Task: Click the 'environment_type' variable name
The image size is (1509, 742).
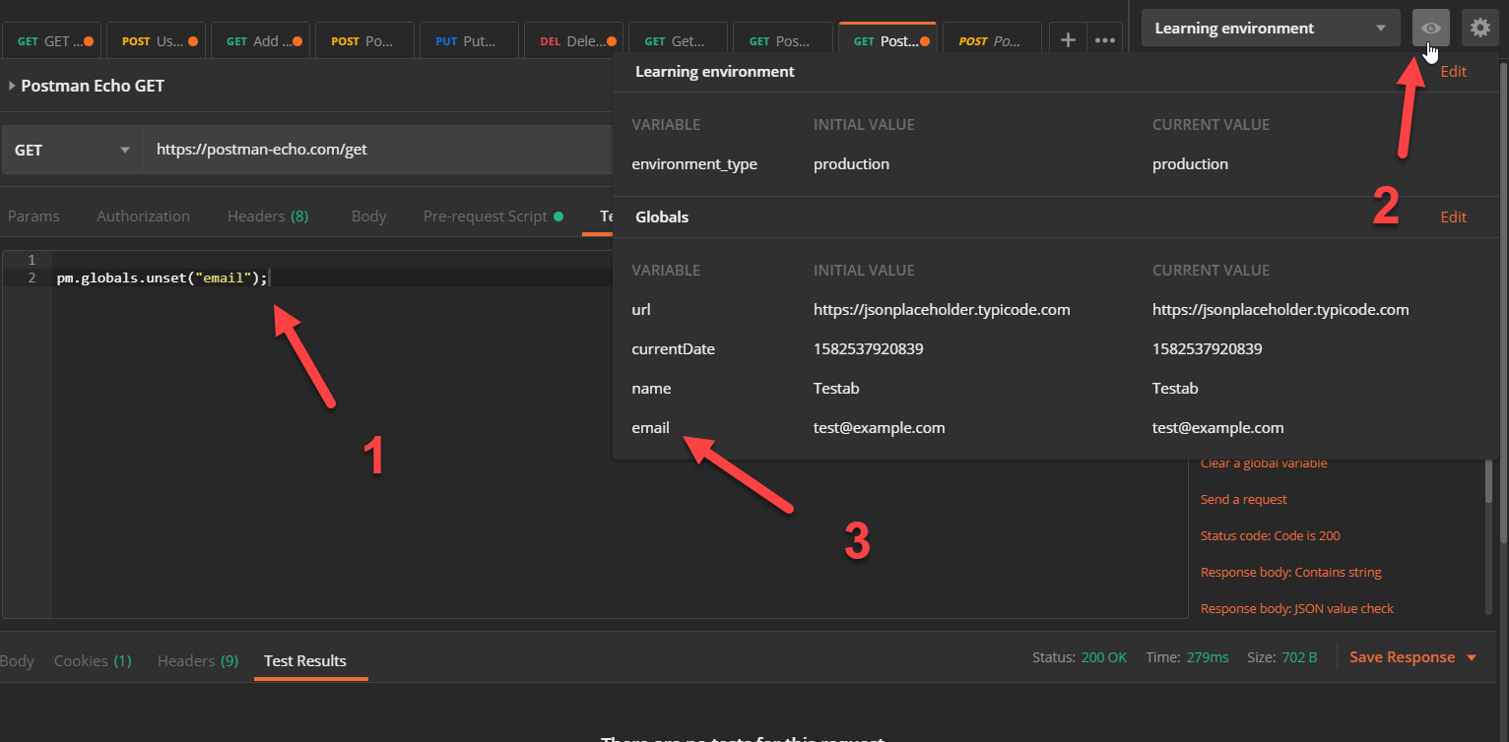Action: click(x=694, y=163)
